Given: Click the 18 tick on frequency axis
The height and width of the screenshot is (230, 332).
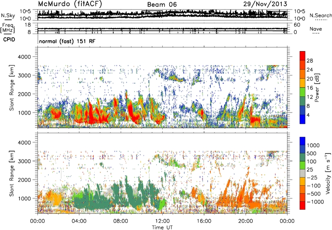Looking at the screenshot, I should 28,25.
